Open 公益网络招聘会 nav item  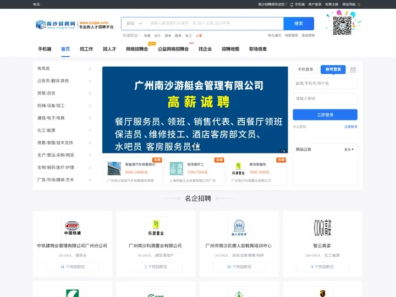click(x=173, y=49)
